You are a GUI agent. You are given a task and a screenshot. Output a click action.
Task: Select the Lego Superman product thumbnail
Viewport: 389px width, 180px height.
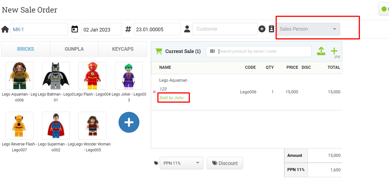(56, 126)
